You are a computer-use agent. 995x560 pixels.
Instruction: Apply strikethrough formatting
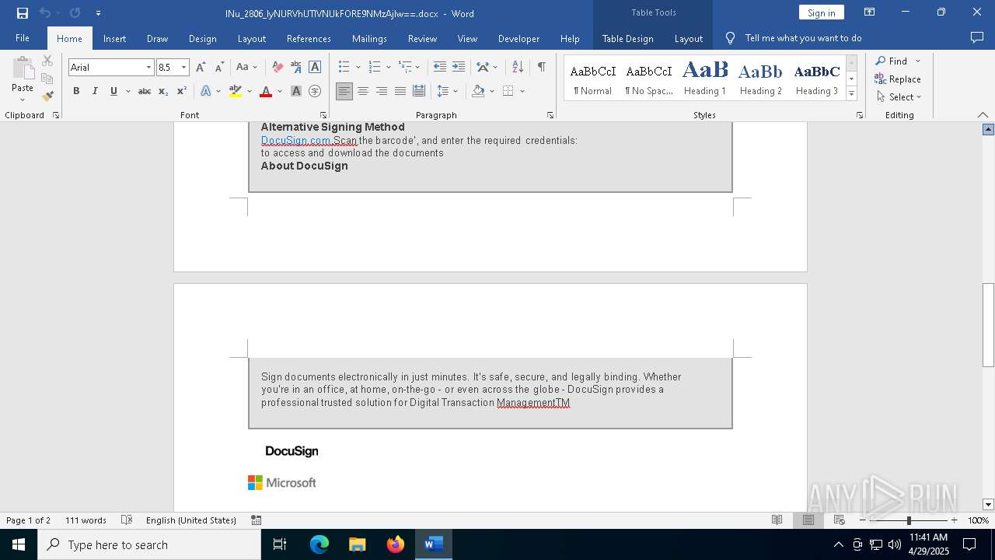coord(145,91)
